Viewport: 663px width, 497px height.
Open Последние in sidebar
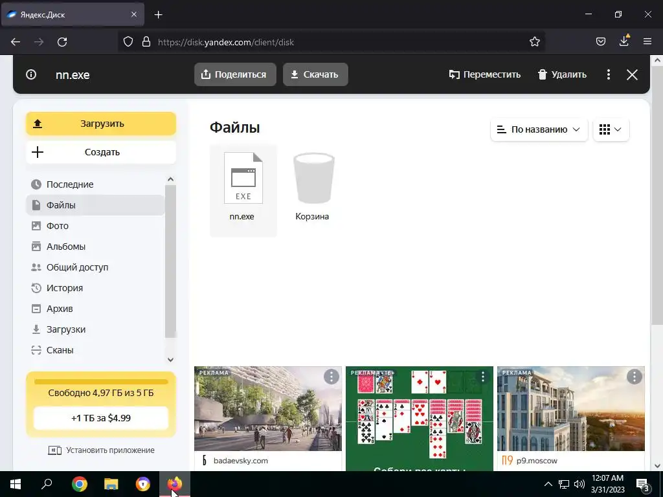click(x=96, y=184)
